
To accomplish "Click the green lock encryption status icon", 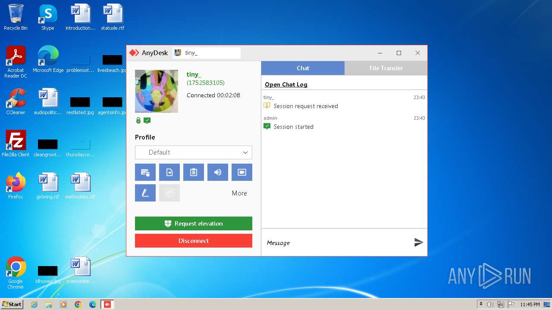I will (x=138, y=121).
